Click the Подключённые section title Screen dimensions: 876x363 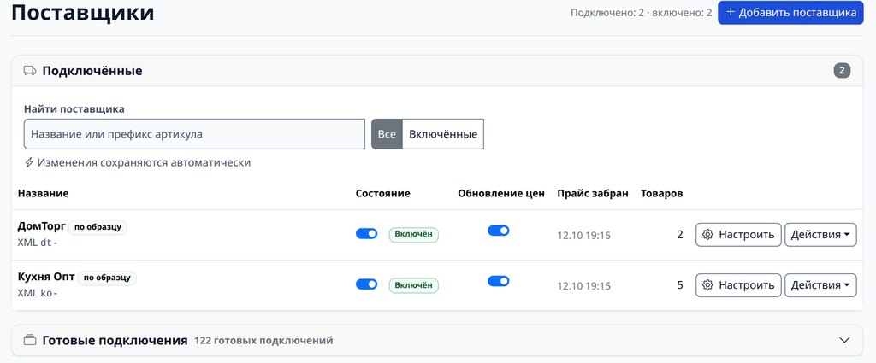tap(92, 71)
